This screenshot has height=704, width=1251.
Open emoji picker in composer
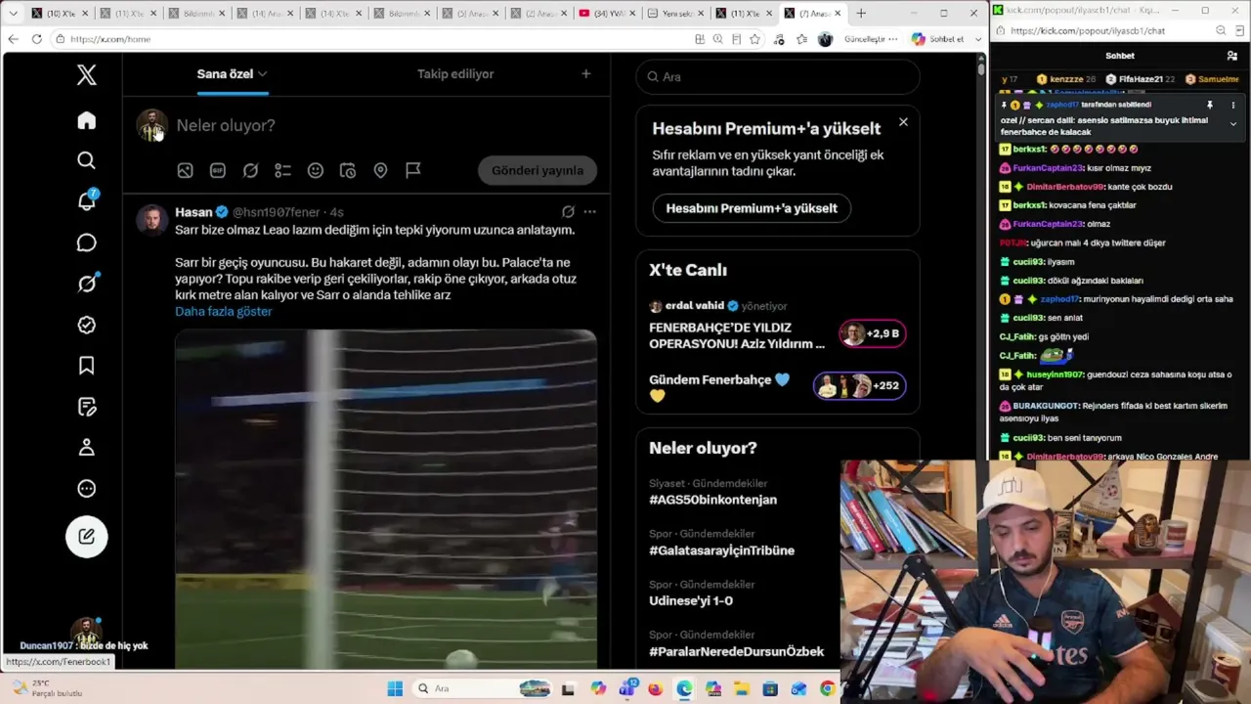pos(316,170)
